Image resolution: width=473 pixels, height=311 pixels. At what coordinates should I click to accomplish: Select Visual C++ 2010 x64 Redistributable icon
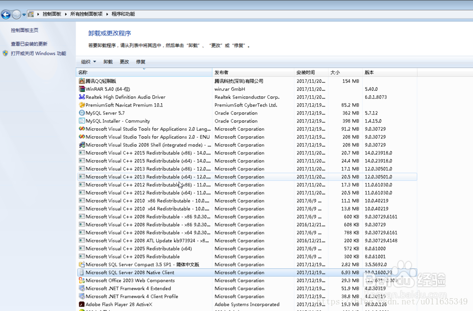click(82, 208)
